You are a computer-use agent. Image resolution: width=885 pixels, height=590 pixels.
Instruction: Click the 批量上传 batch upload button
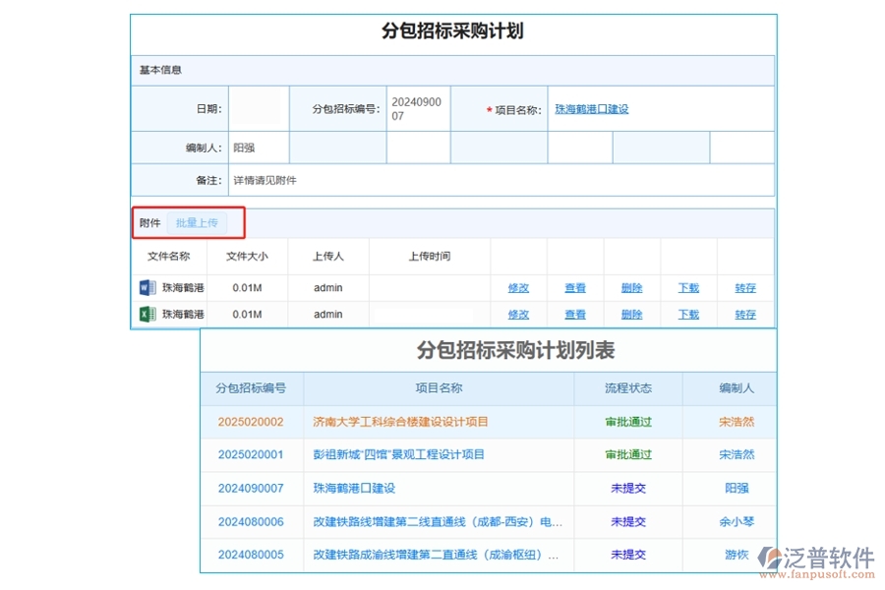click(x=199, y=222)
